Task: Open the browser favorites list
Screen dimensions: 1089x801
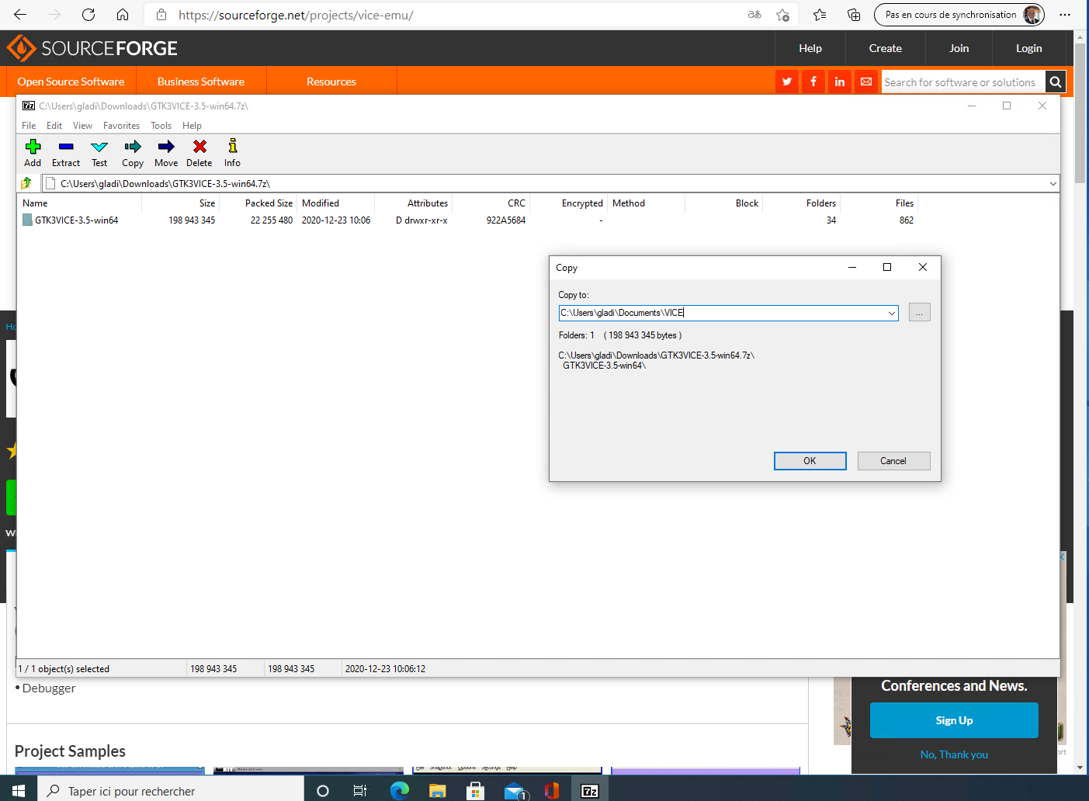Action: (820, 15)
